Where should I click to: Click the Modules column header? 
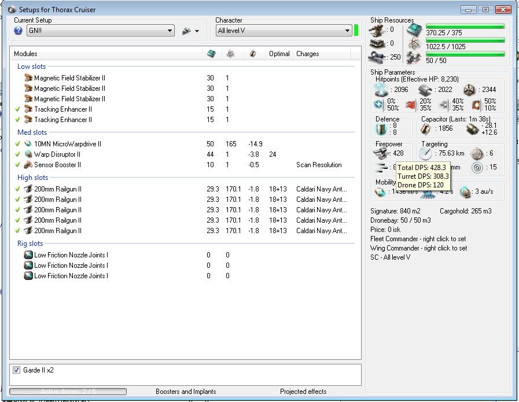pos(106,54)
